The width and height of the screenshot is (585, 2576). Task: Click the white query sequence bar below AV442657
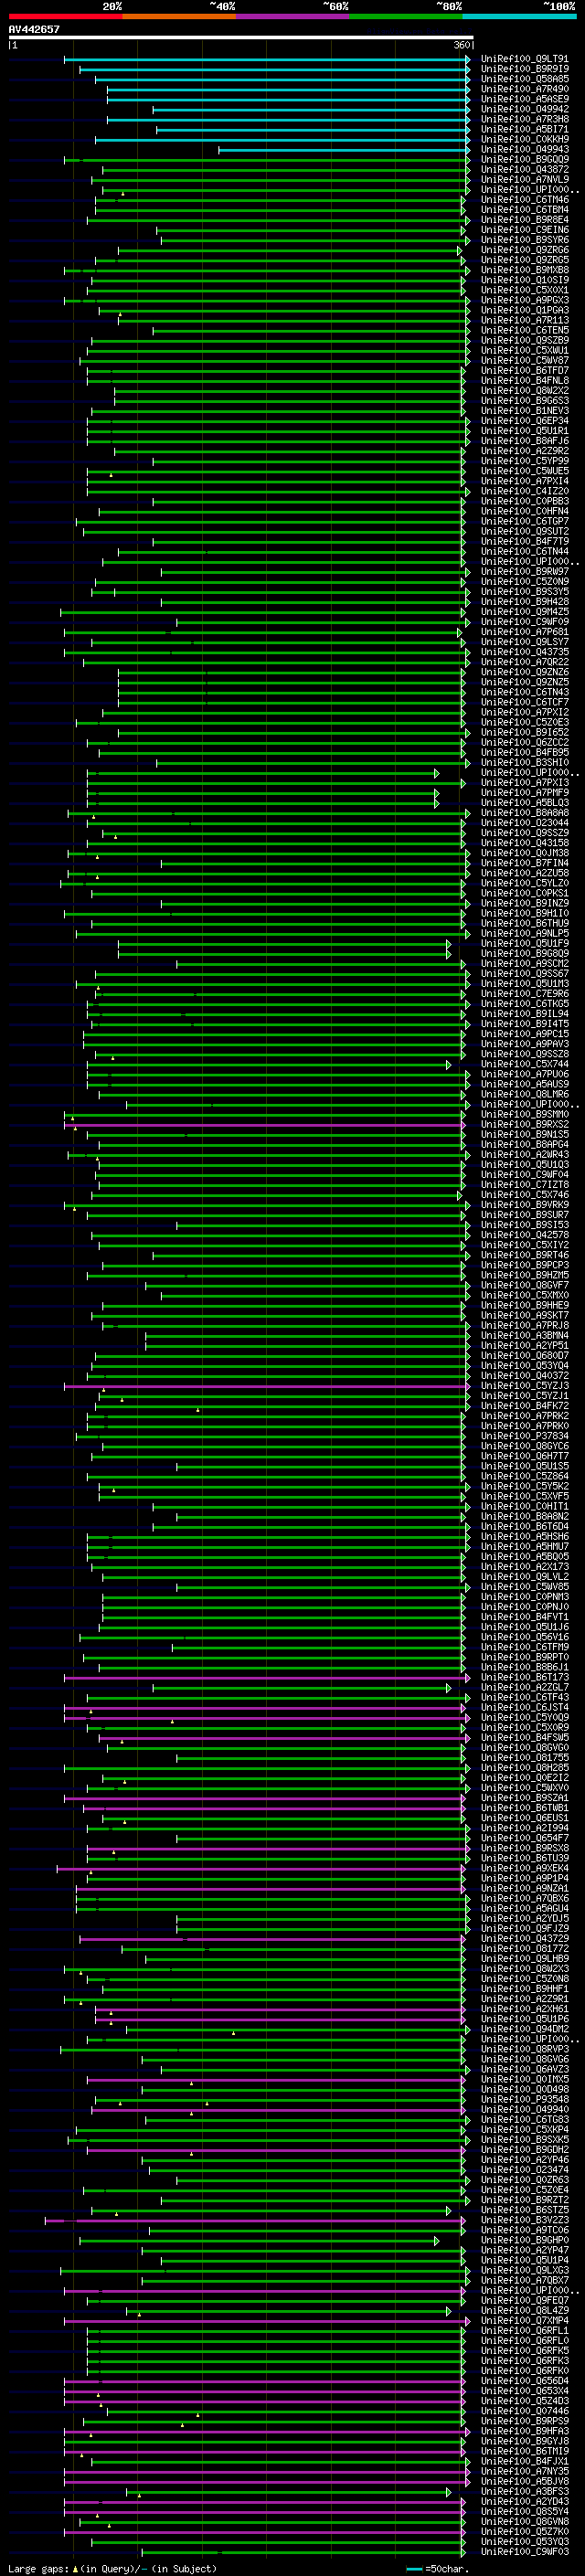(x=240, y=38)
